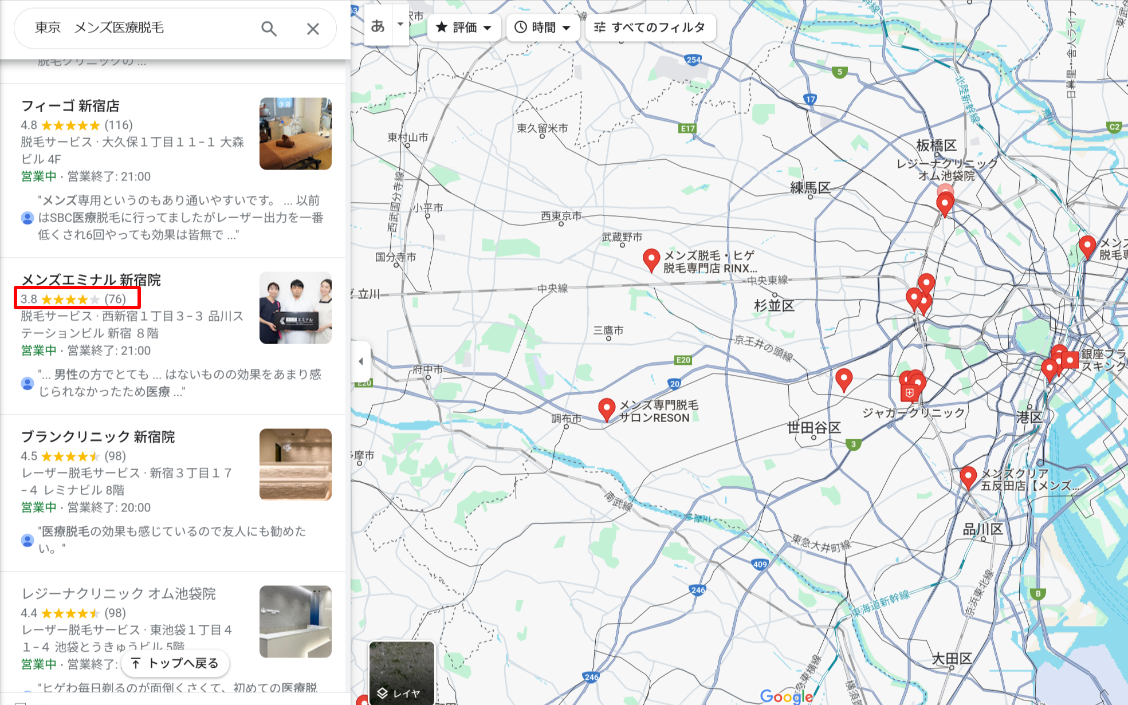Screen dimensions: 1128x705
Task: Click the star icon in 評価 filter
Action: pos(442,27)
